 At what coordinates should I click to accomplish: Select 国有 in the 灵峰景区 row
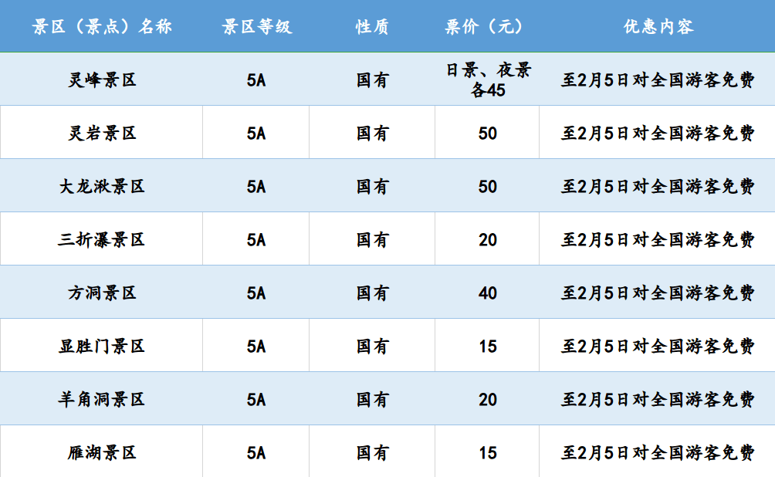(372, 79)
